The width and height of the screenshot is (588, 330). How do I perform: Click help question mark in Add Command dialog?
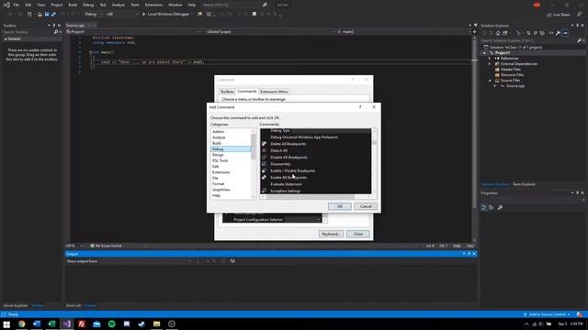tap(360, 107)
